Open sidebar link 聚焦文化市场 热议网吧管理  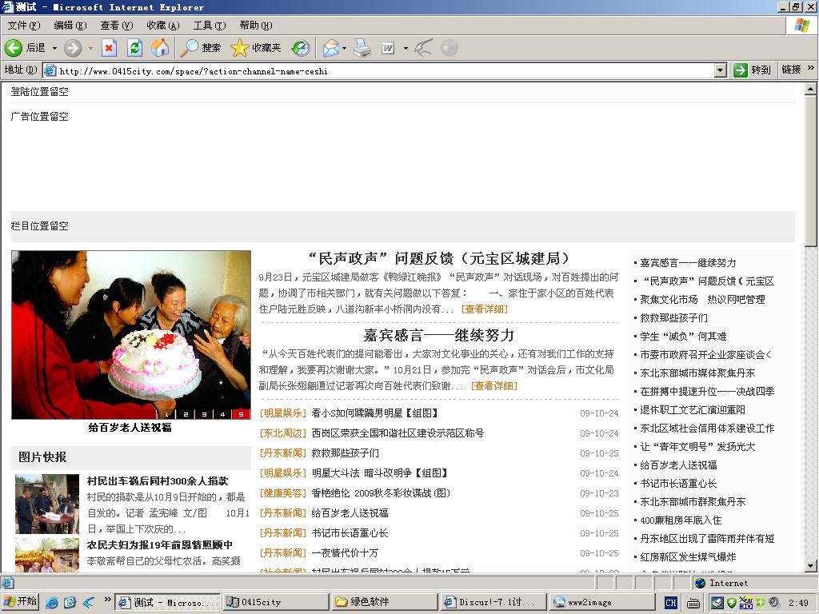pyautogui.click(x=702, y=299)
